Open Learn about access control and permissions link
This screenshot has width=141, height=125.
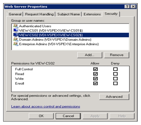(x=46, y=107)
